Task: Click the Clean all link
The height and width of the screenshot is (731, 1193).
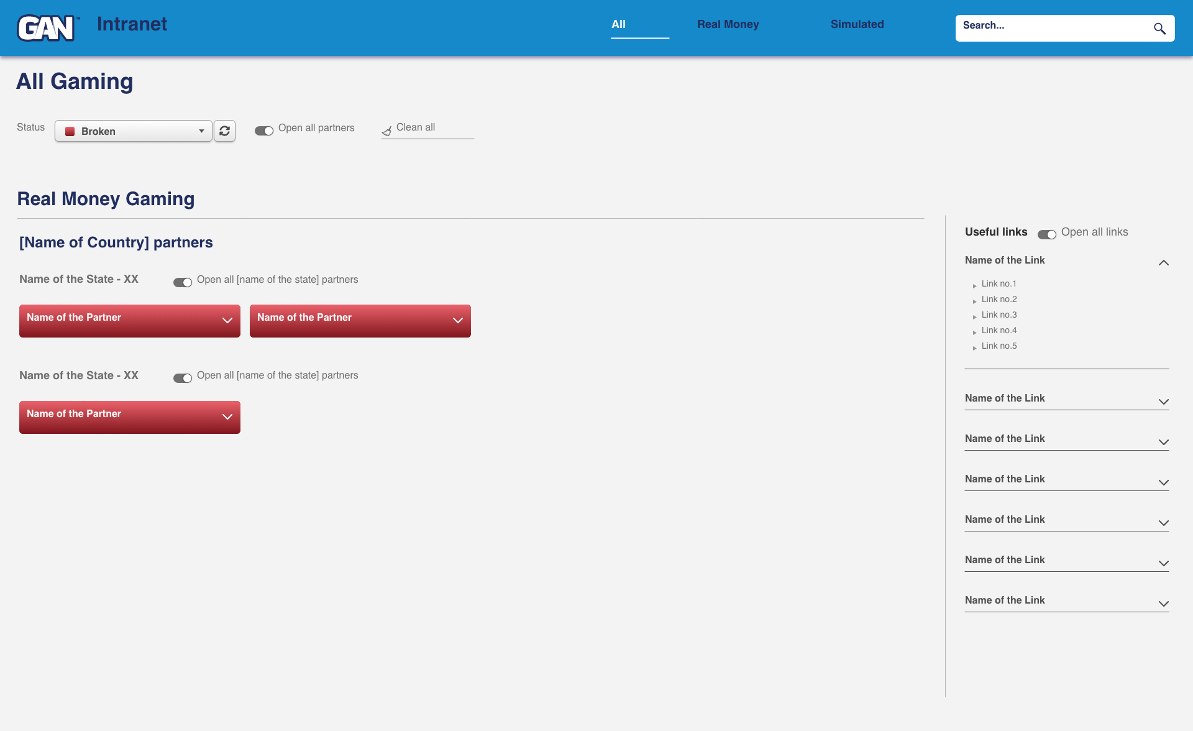Action: click(x=416, y=127)
